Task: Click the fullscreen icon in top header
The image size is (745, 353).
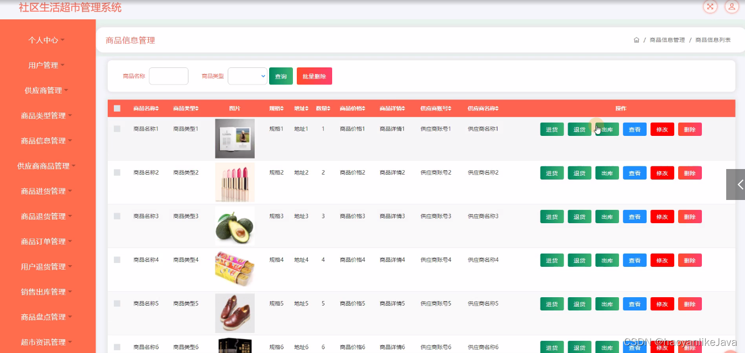Action: coord(710,7)
